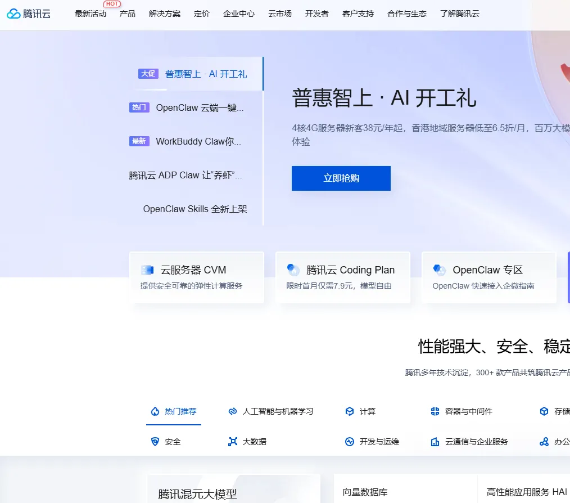The height and width of the screenshot is (503, 570).
Task: Click the banner text 4核4G服务器新客38元/年起
Action: [x=347, y=128]
